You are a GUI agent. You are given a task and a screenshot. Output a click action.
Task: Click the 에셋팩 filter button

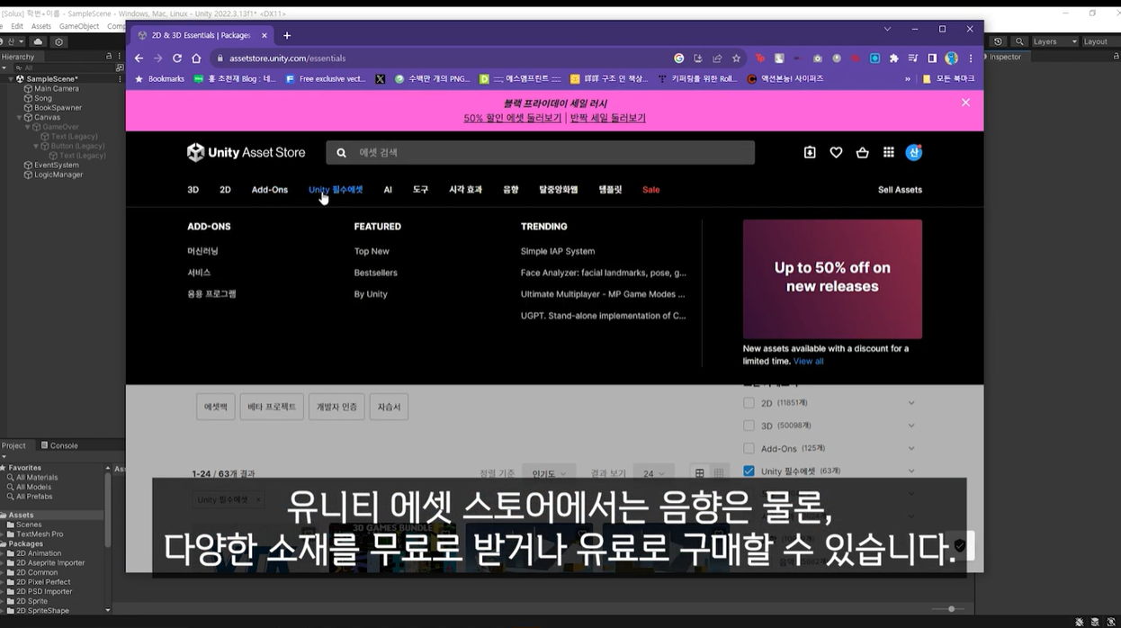pyautogui.click(x=216, y=407)
